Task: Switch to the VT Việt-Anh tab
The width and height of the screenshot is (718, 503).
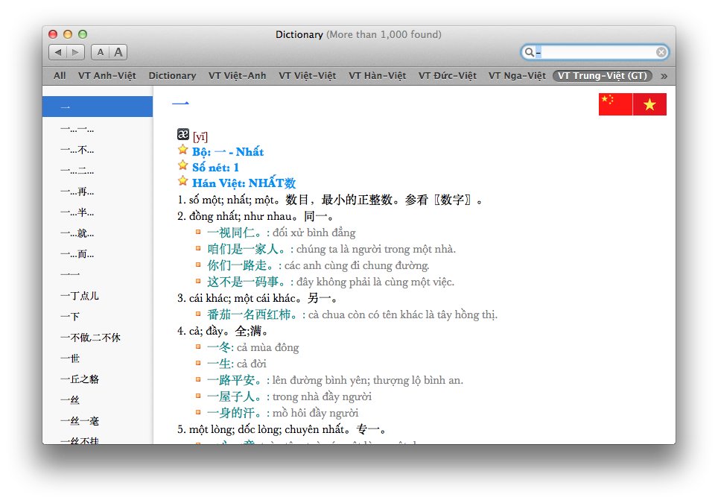Action: [x=237, y=76]
